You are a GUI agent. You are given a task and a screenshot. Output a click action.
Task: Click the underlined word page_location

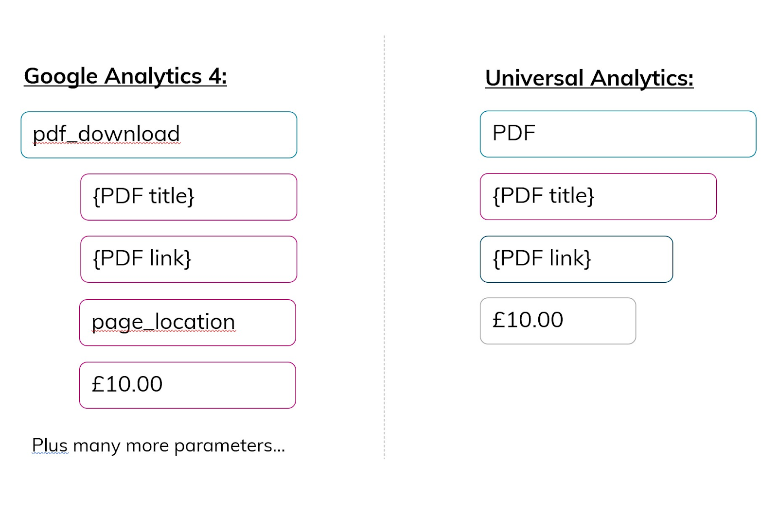163,322
